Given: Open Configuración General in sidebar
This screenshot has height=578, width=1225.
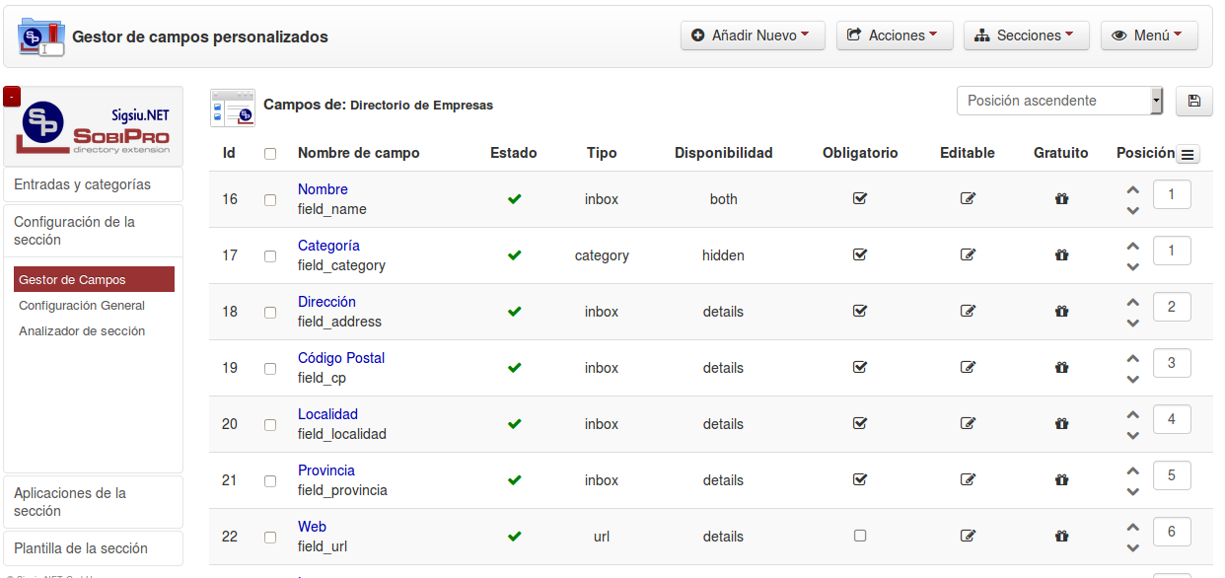Looking at the screenshot, I should click(82, 306).
